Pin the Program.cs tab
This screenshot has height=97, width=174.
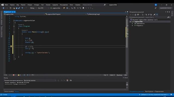13,12
